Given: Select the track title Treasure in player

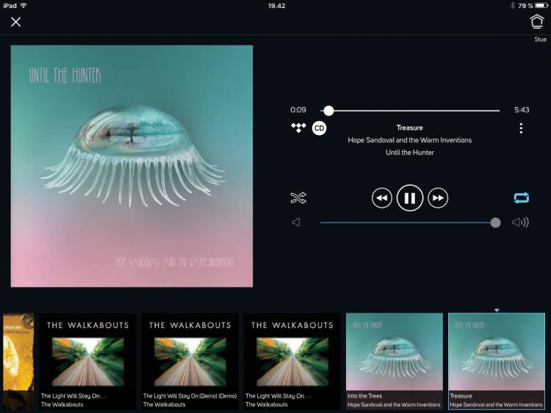Looking at the screenshot, I should click(x=410, y=128).
